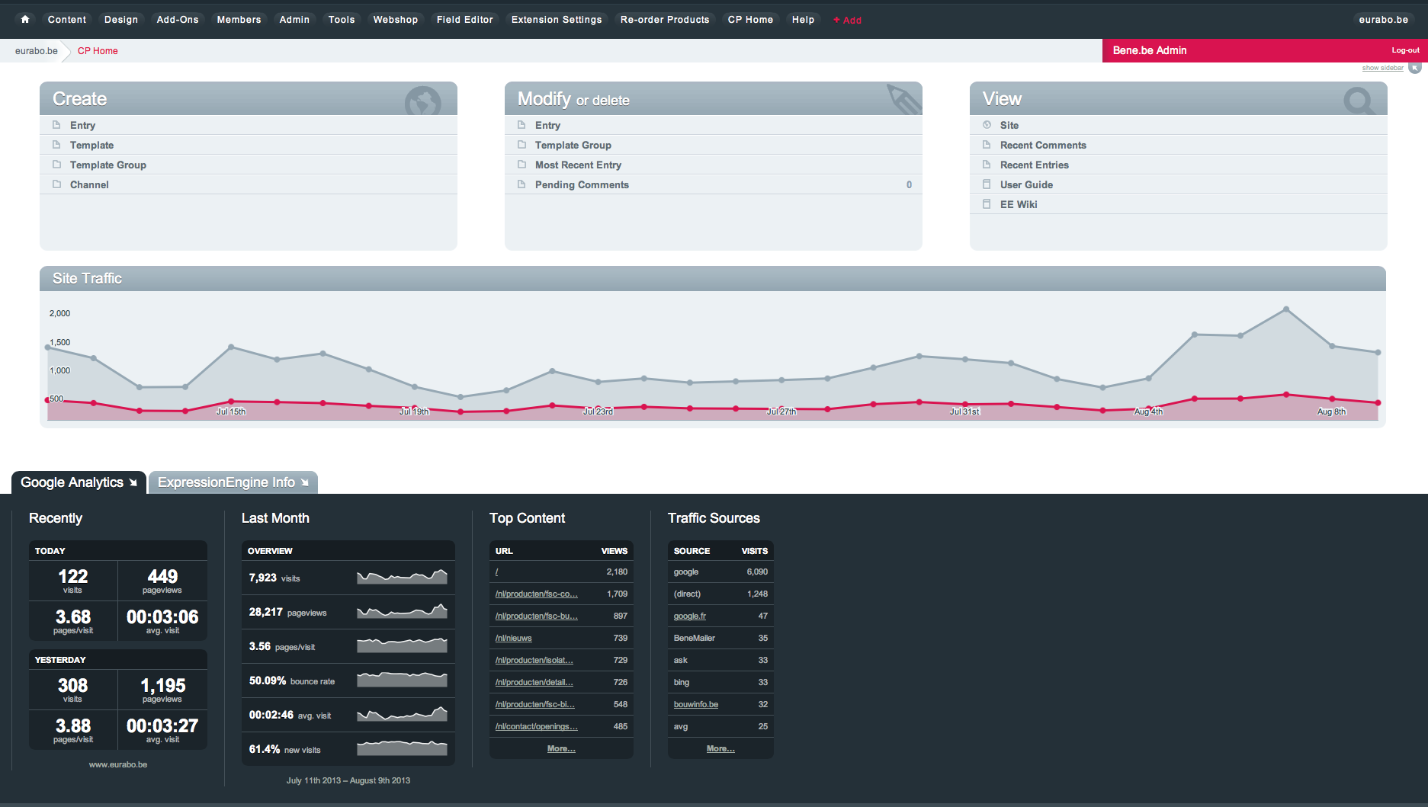The image size is (1428, 807).
Task: Click the arrow icon on ExpressionEngine Info tab
Action: coord(305,482)
